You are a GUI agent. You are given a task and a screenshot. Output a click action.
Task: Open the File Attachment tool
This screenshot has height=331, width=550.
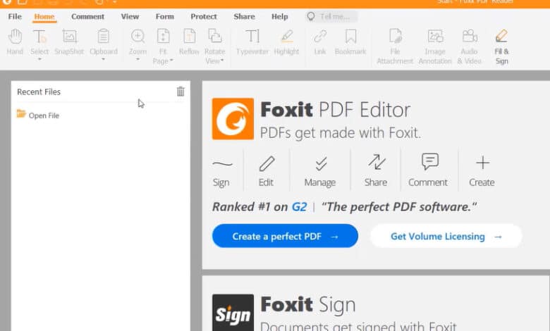coord(396,44)
